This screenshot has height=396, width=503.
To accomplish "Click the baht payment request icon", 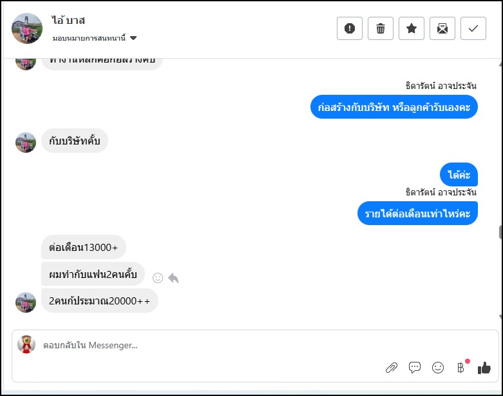I will 460,368.
